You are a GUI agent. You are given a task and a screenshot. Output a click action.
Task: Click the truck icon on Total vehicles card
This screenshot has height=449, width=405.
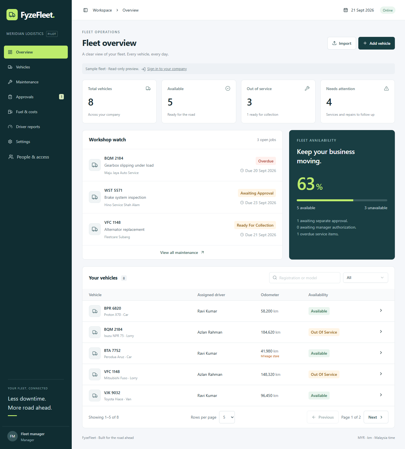coord(148,88)
